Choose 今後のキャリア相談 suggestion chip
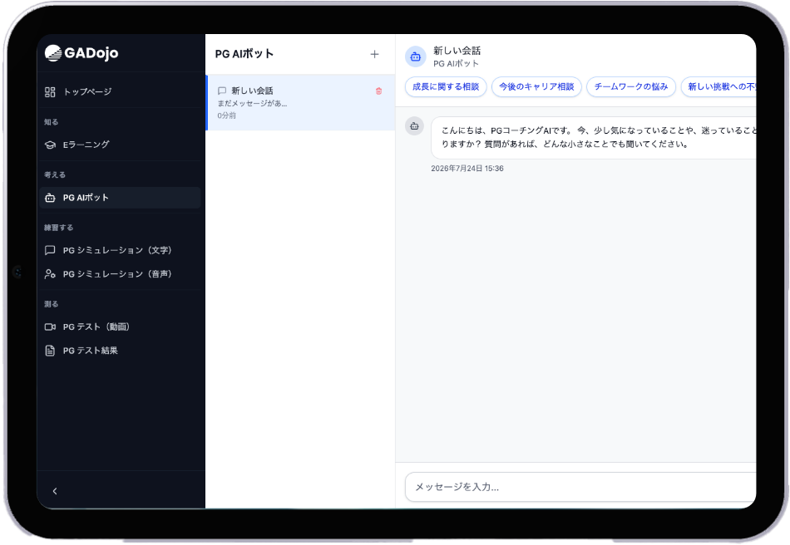This screenshot has height=545, width=790. pos(536,86)
